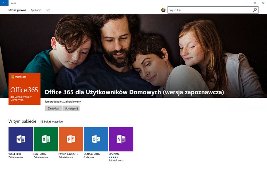Screen dimensions: 267x171
Task: Click the search magnifier icon
Action: click(255, 10)
